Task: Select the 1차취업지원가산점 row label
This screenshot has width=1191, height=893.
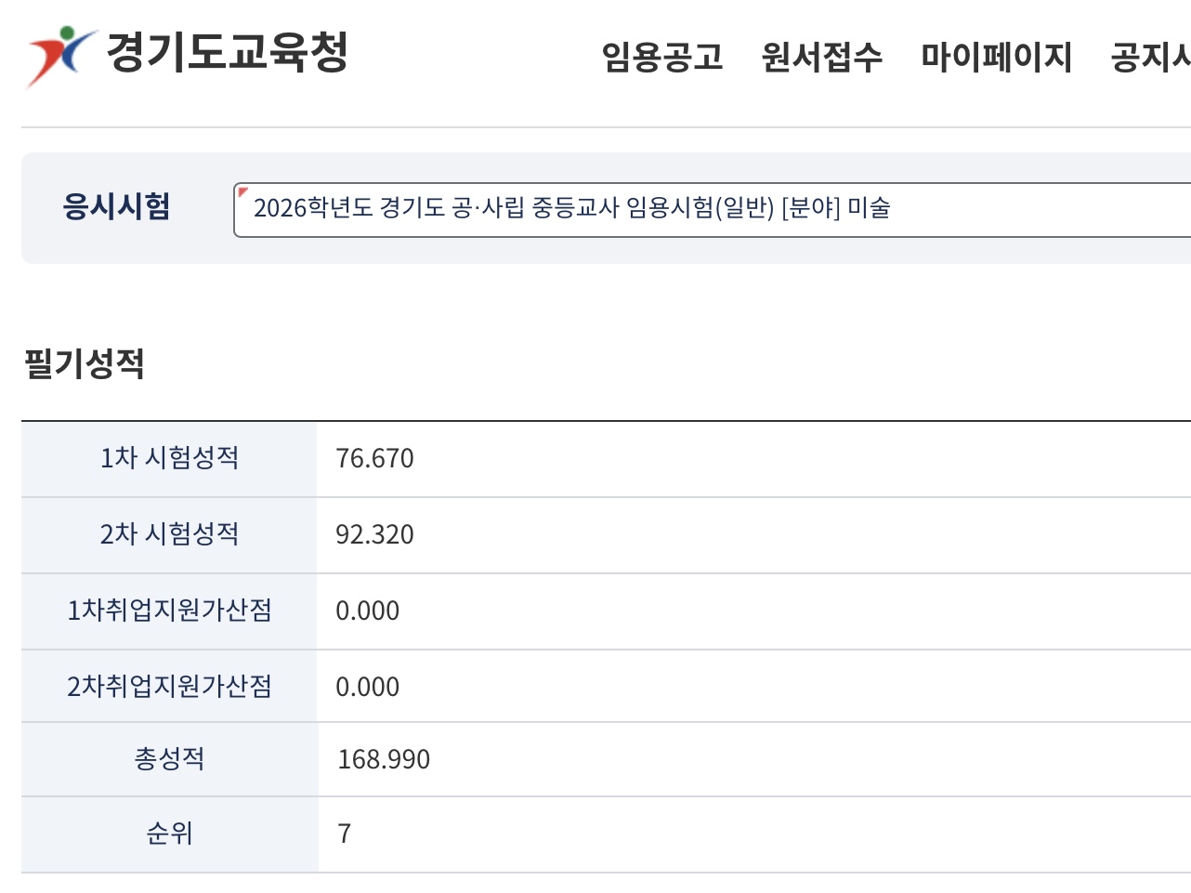Action: (x=169, y=611)
